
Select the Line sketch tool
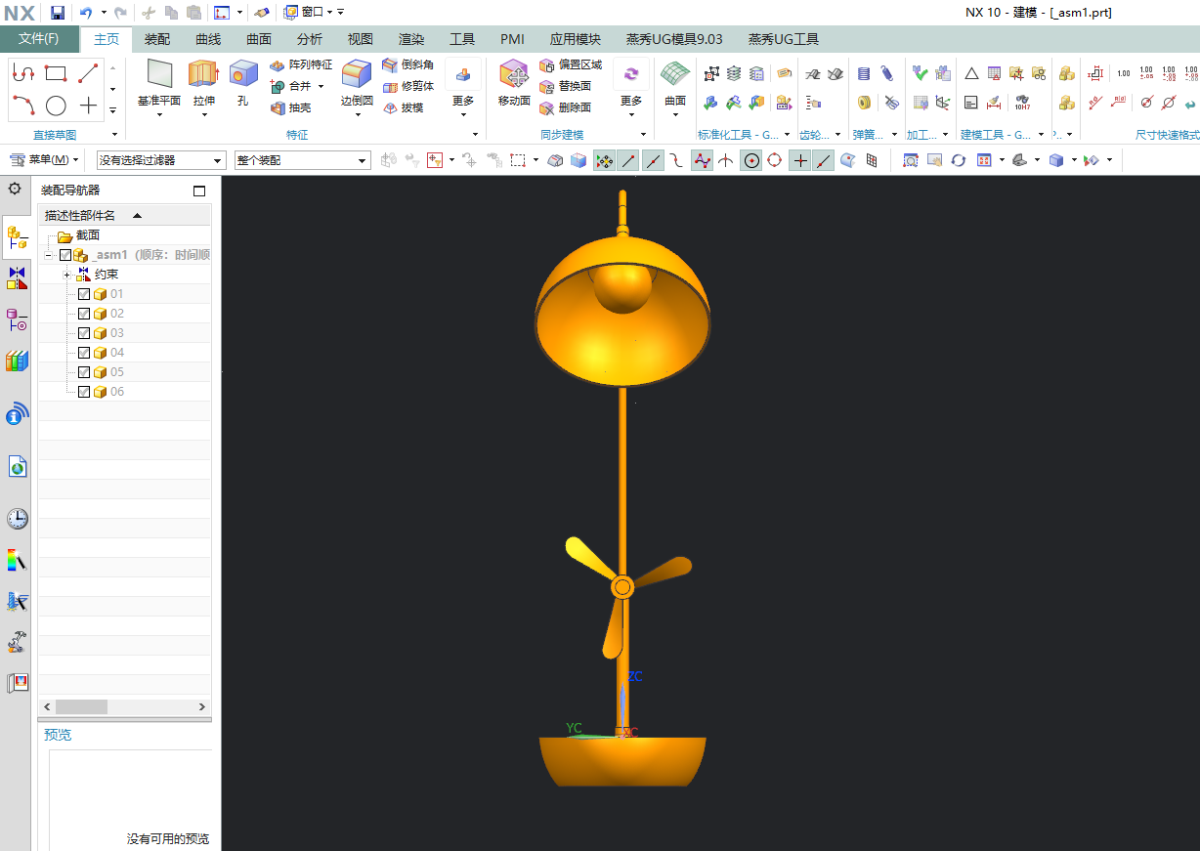click(88, 73)
